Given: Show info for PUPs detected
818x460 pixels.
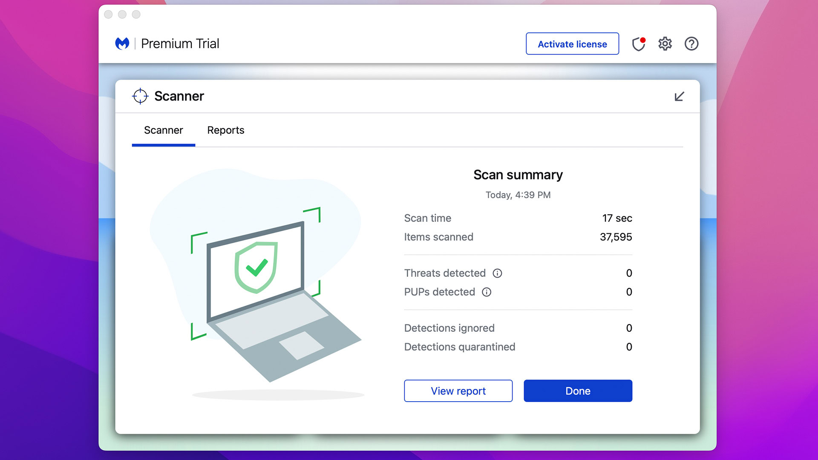Looking at the screenshot, I should (x=487, y=292).
